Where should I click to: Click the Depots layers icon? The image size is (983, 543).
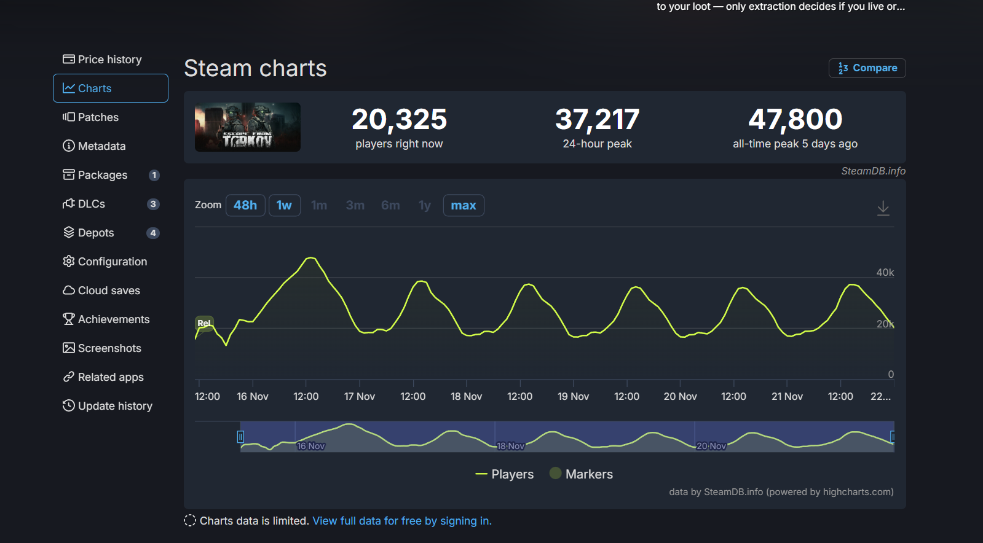point(68,232)
